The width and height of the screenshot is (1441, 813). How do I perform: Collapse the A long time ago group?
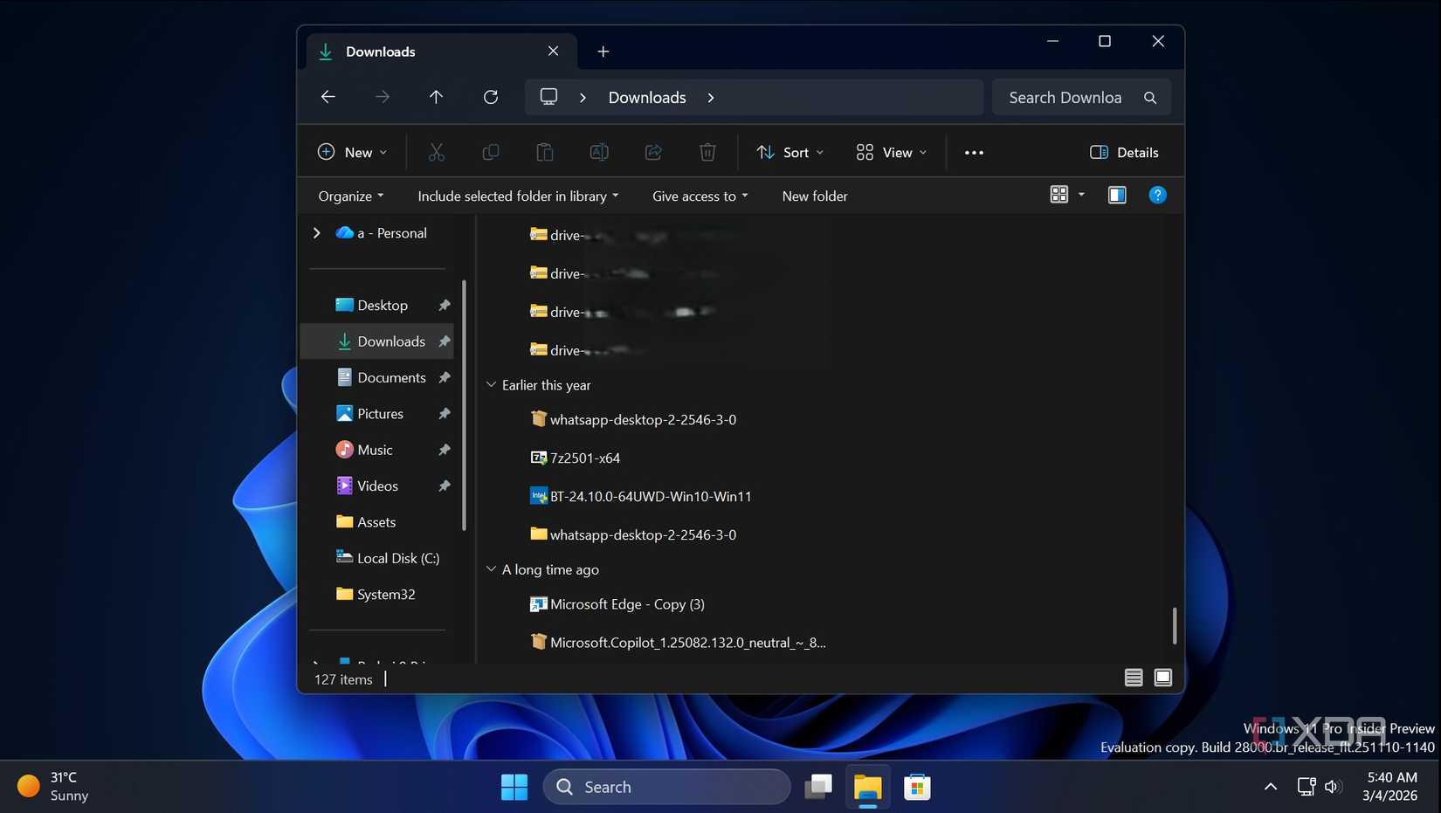click(491, 569)
